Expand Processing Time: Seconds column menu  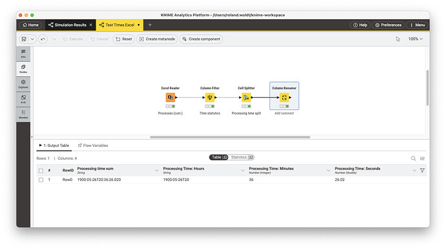(414, 171)
